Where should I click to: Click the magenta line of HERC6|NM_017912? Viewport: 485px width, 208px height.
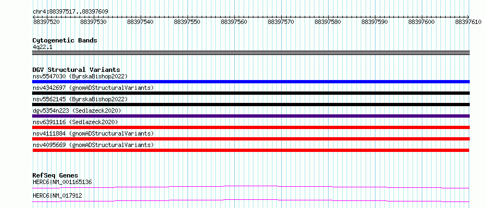(251, 200)
